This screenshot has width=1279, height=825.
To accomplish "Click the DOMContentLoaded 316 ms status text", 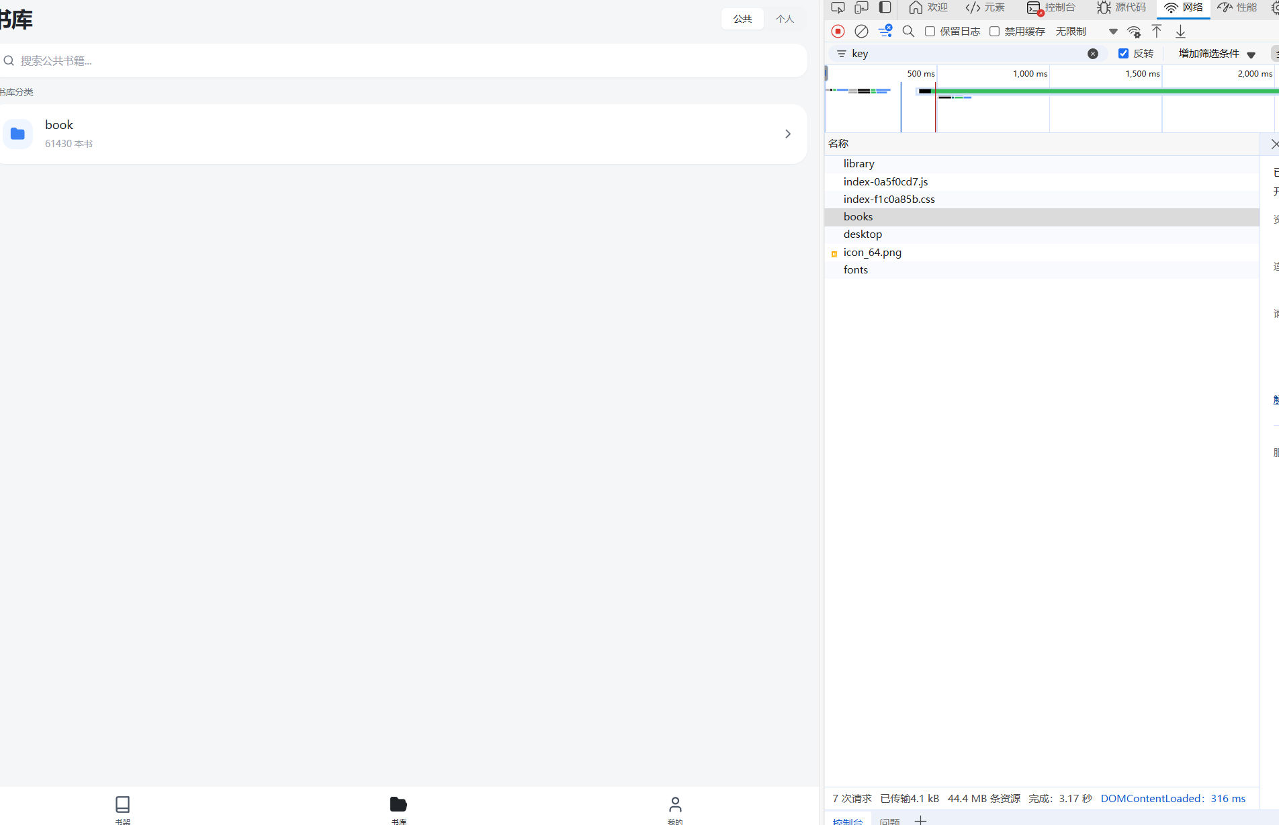I will (x=1173, y=798).
